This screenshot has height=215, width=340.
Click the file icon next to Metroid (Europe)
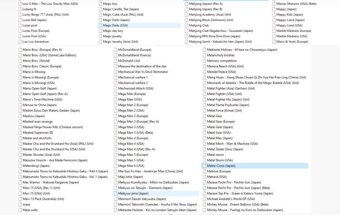point(204,171)
